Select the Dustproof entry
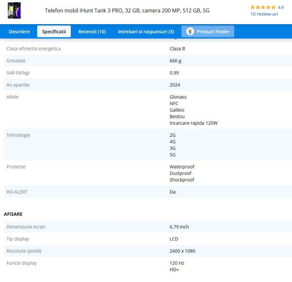Screen dimensions: 292x282 coord(180,173)
